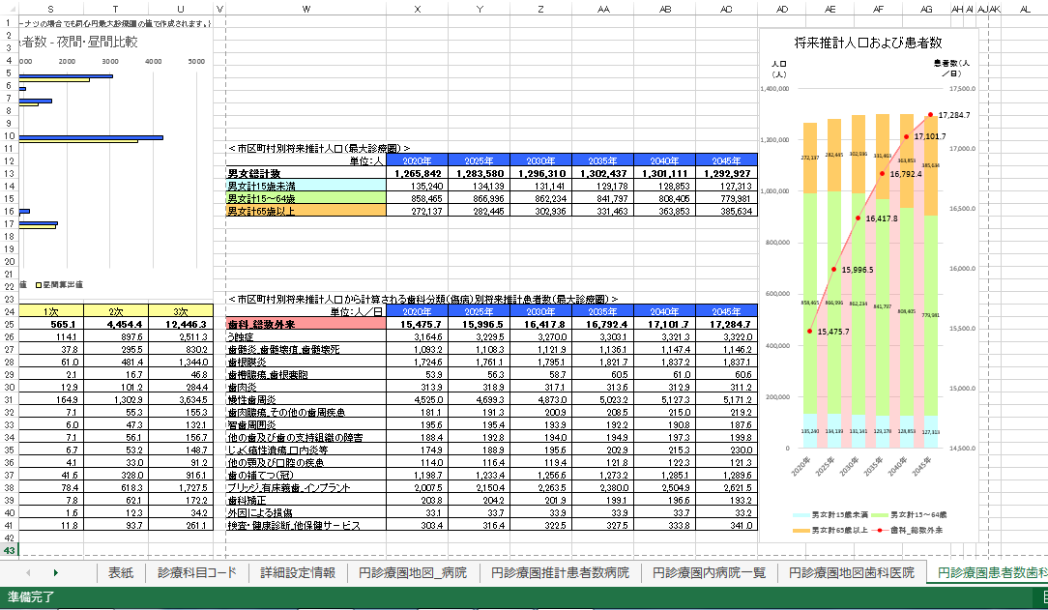The width and height of the screenshot is (1048, 610).
Task: Click the 歯肉炎 row label
Action: (306, 387)
